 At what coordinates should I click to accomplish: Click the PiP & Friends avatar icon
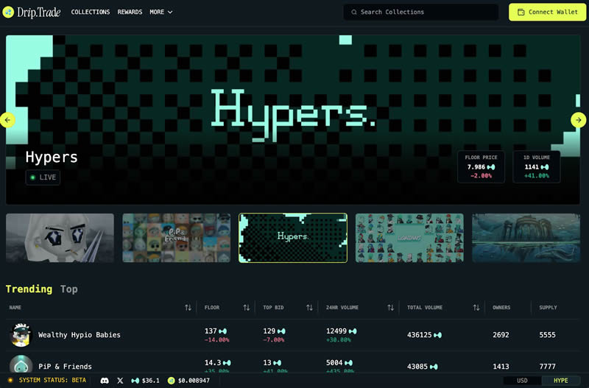[x=21, y=366]
